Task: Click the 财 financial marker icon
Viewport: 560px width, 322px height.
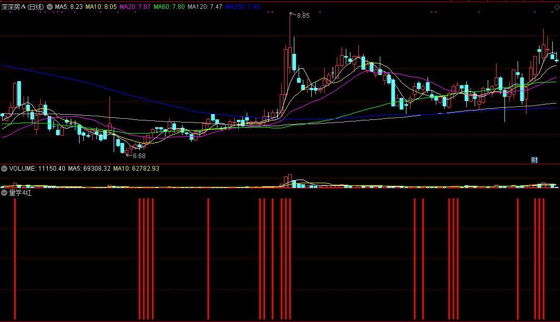Action: click(x=534, y=160)
